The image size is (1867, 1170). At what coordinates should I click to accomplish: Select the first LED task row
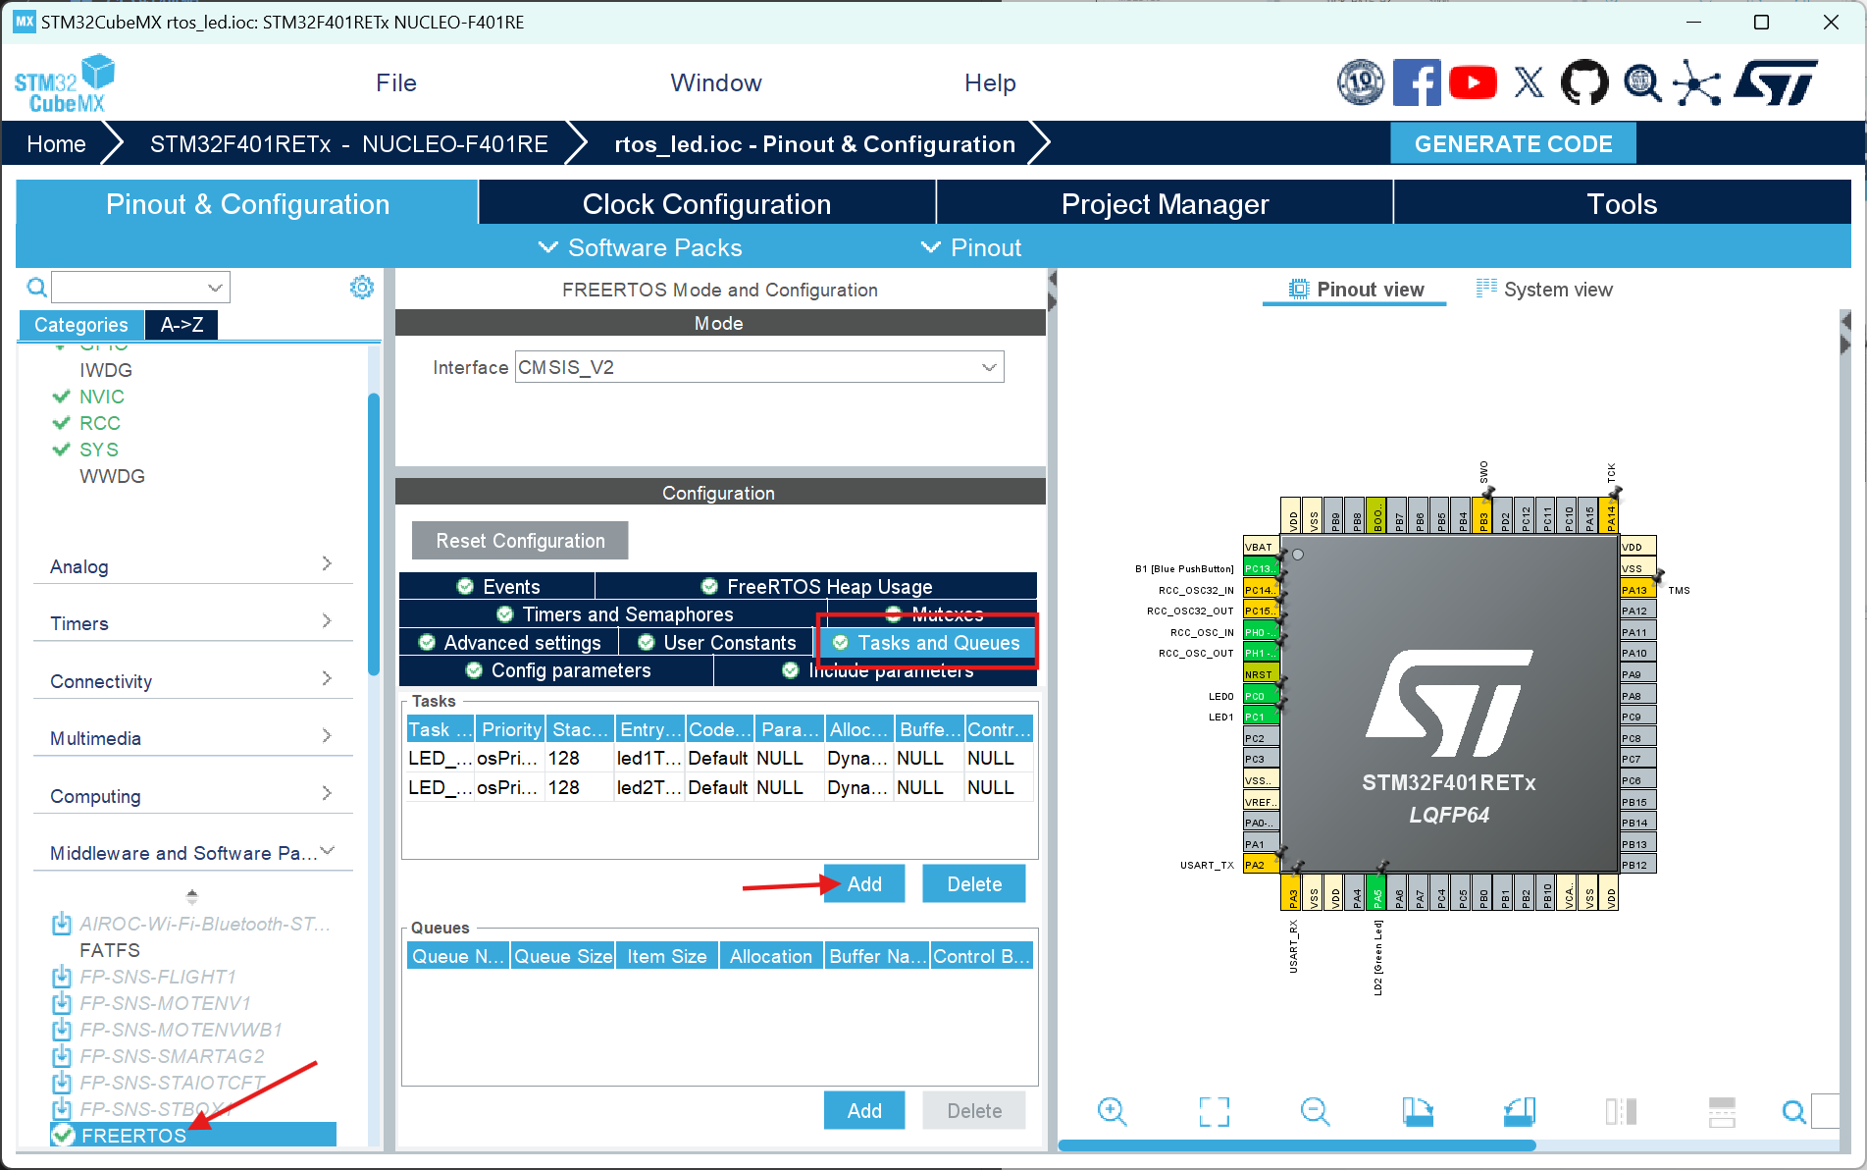[x=720, y=759]
